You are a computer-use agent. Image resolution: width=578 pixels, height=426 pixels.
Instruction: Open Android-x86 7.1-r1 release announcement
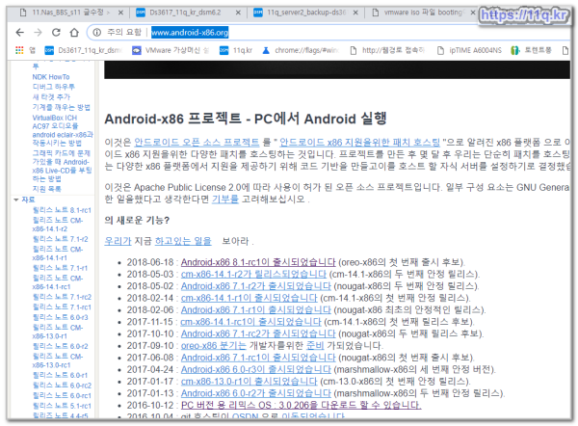256,309
